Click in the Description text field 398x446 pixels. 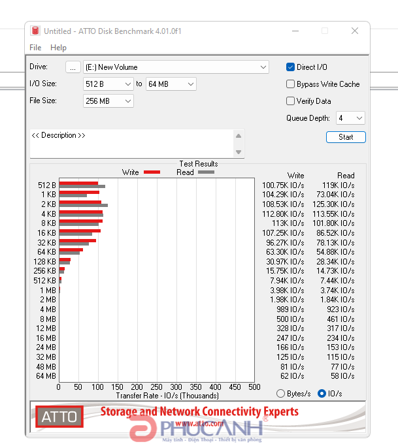[x=131, y=144]
